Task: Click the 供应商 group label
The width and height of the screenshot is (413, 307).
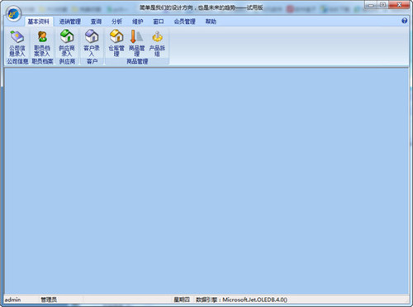Action: click(x=67, y=61)
